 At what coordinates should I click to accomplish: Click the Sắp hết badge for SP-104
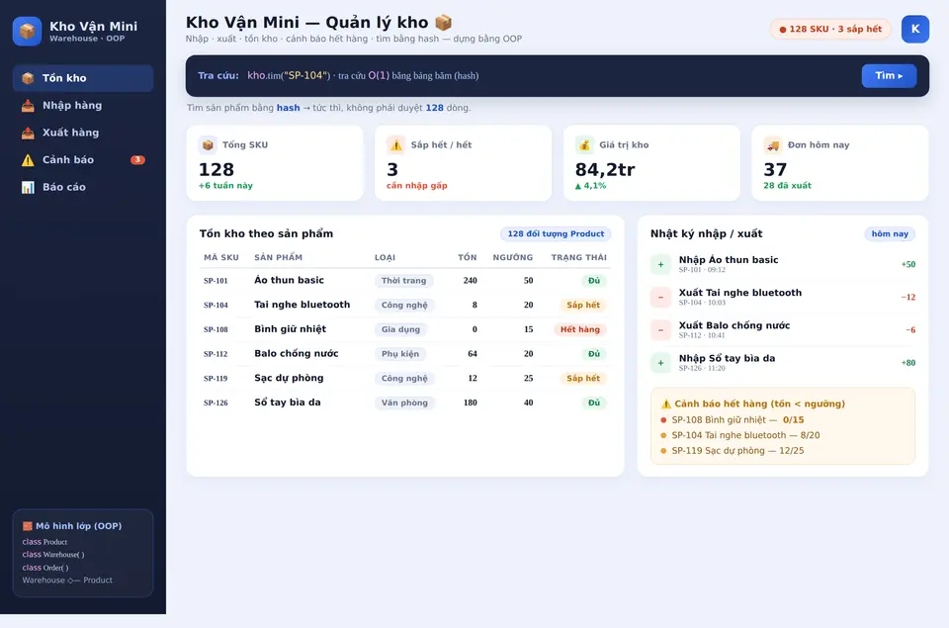(583, 306)
